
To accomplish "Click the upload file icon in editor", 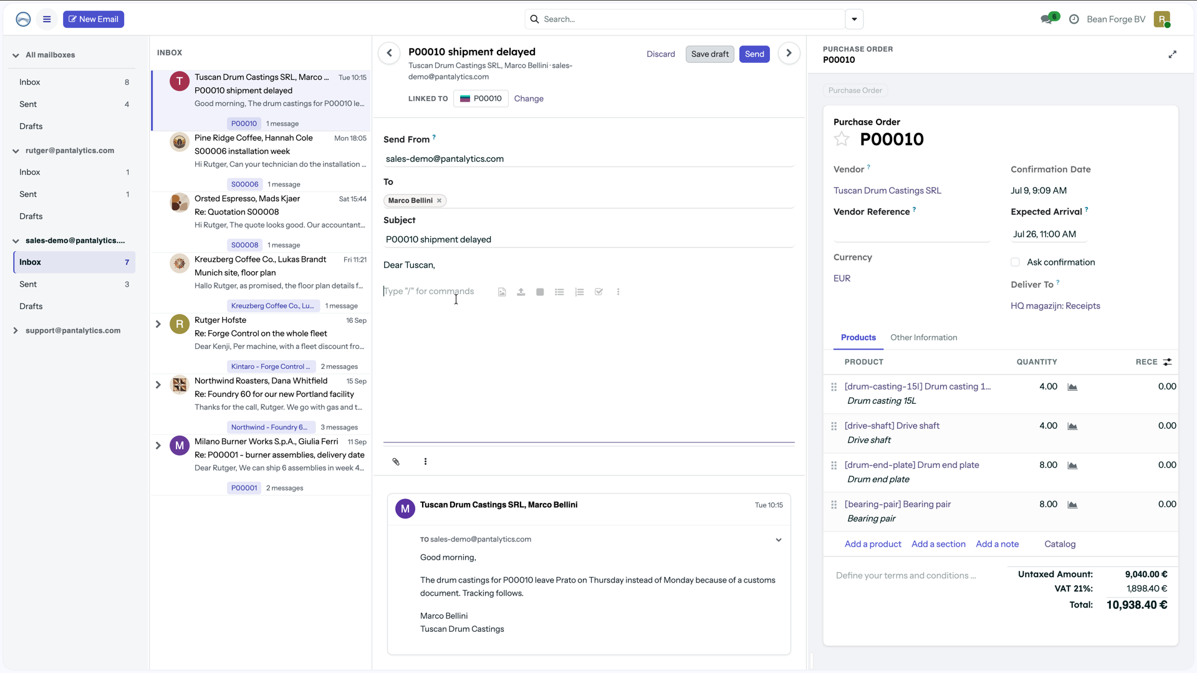I will coord(521,292).
